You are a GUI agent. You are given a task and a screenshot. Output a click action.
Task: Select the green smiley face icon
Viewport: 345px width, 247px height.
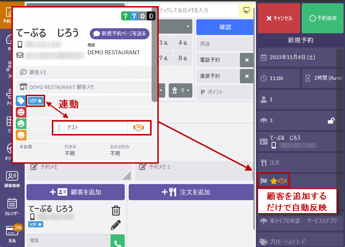tap(21, 124)
